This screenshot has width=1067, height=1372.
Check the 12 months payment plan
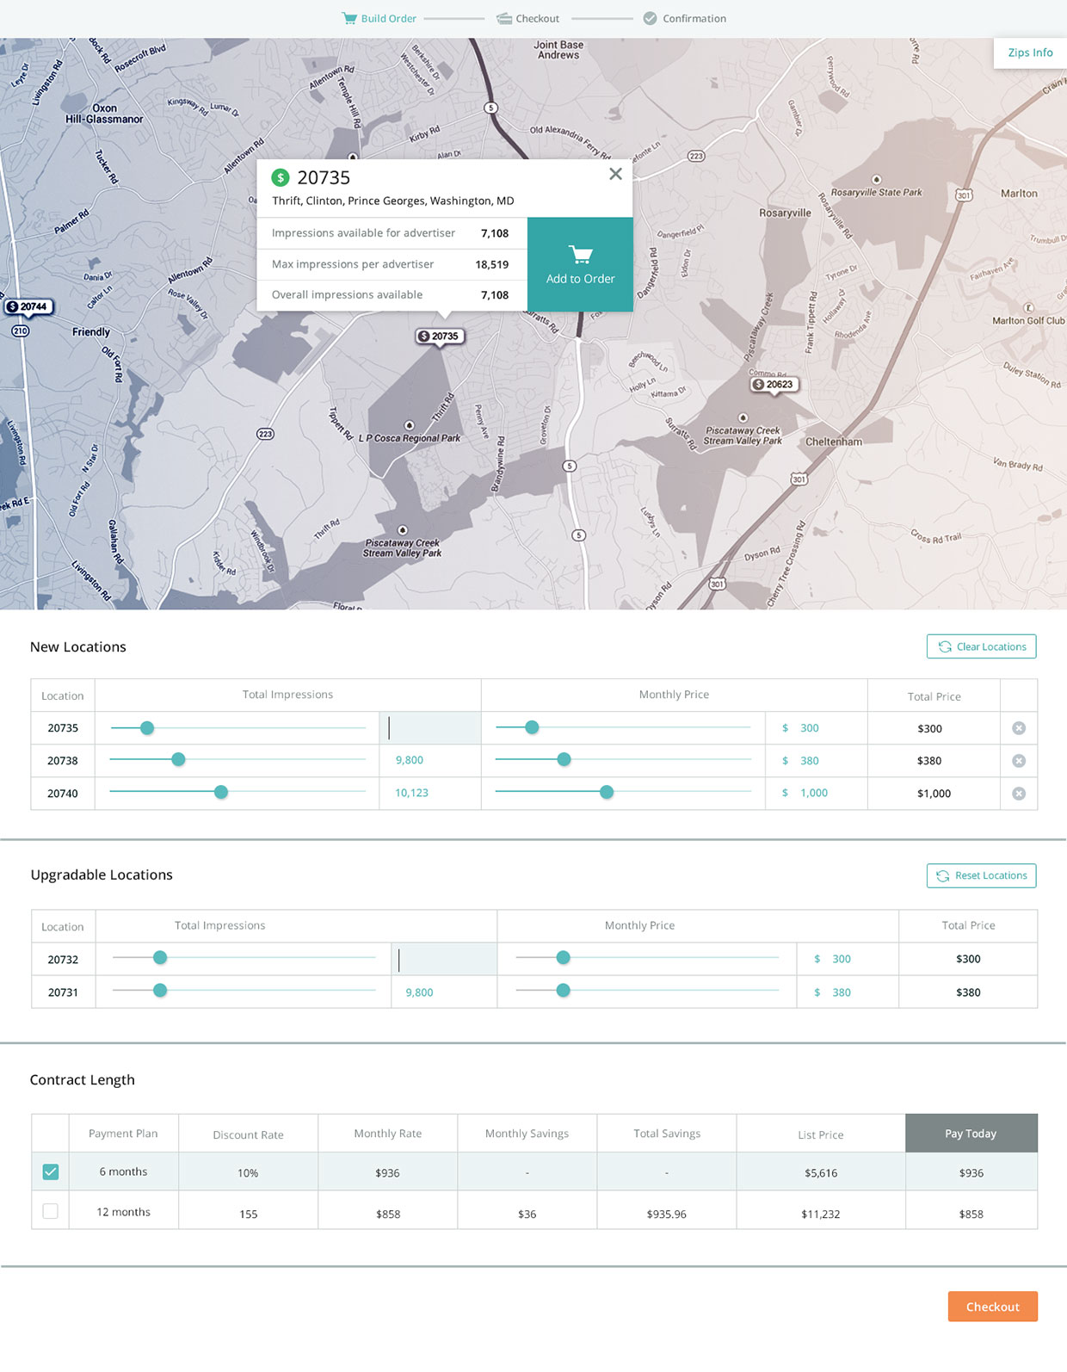point(51,1211)
